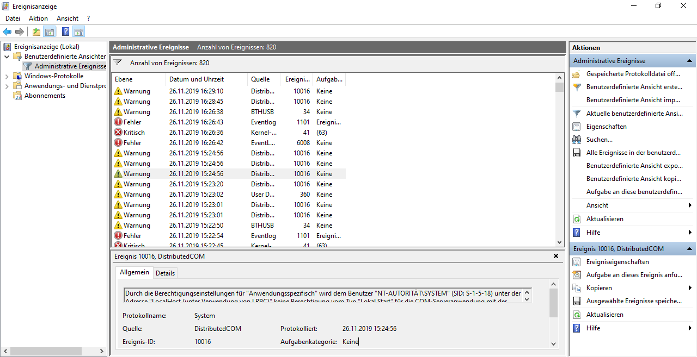
Task: Click the green Aktualisieren icon under Administrative Ereignisse
Action: 577,219
